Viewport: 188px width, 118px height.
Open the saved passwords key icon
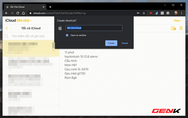(138, 13)
